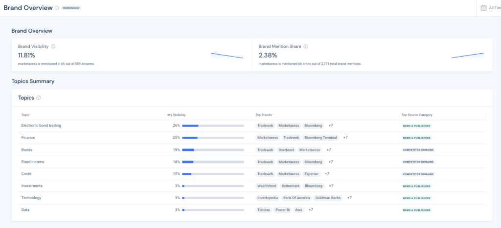Click Competitor Domains badge in Credit row
This screenshot has height=228, width=501.
(x=418, y=174)
